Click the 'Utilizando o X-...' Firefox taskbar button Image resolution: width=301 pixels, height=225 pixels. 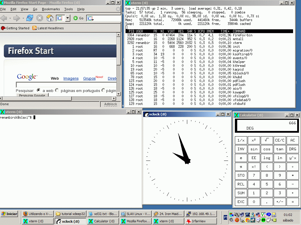tap(38, 214)
